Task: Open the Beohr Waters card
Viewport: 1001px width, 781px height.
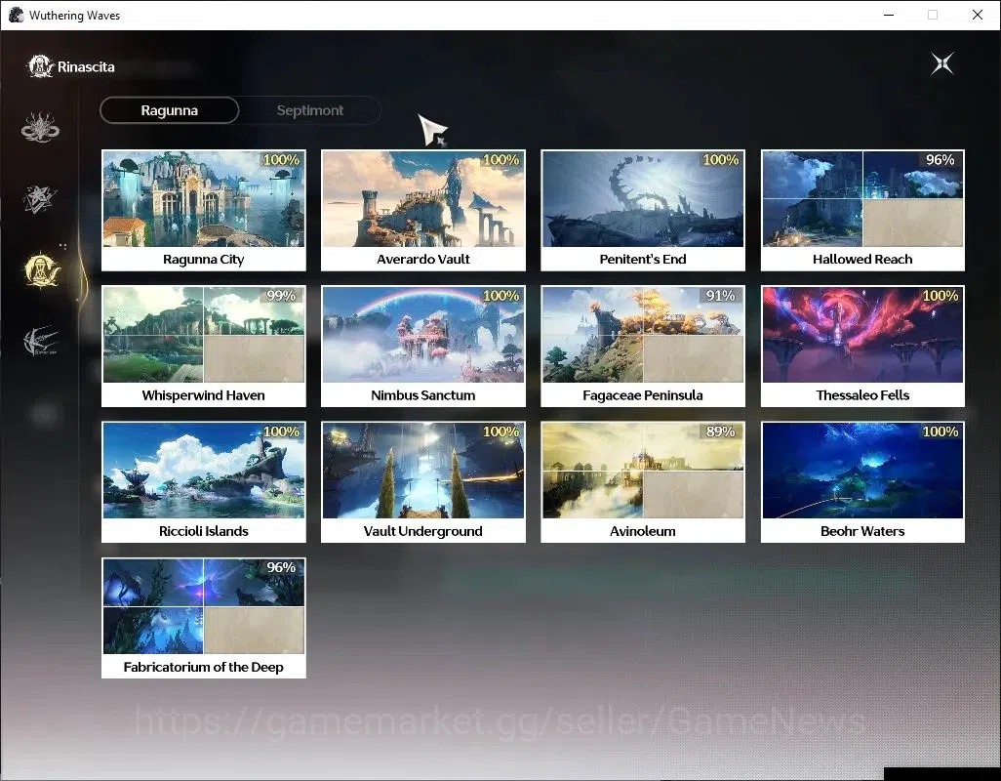Action: (862, 482)
